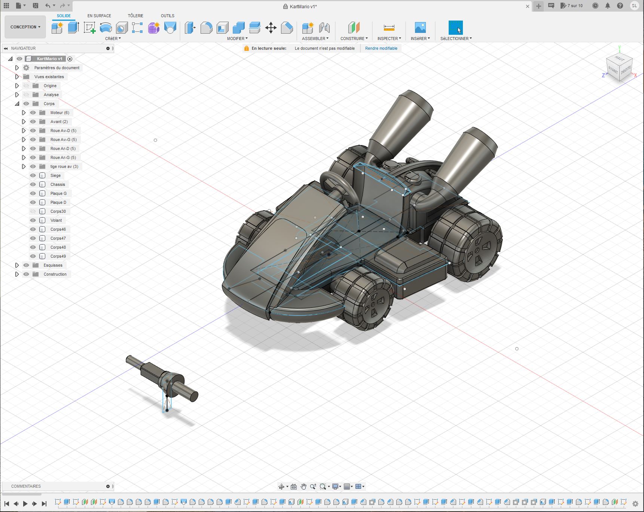644x512 pixels.
Task: Click the Select tool icon
Action: click(455, 28)
